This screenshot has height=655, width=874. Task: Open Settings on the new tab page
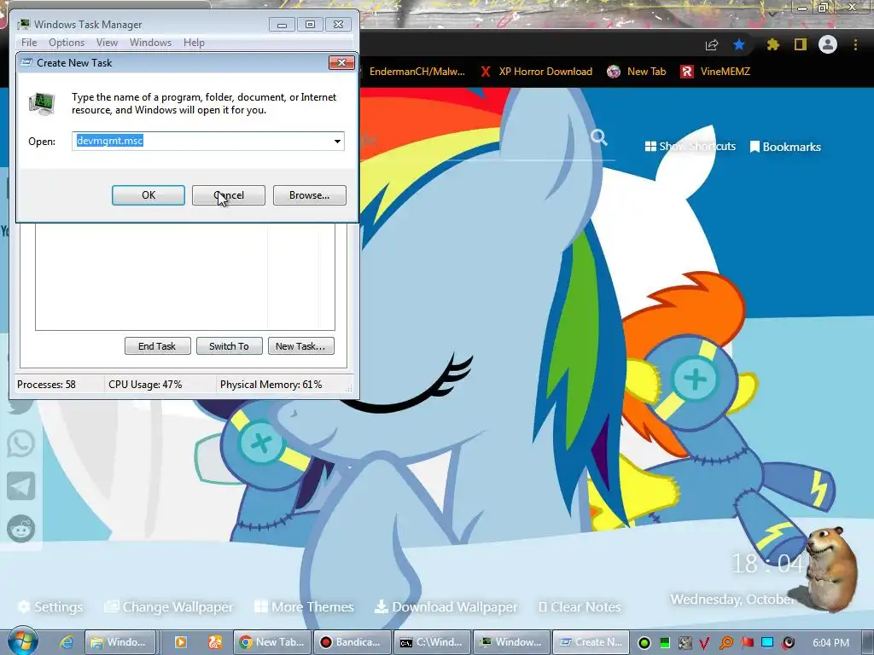click(50, 607)
